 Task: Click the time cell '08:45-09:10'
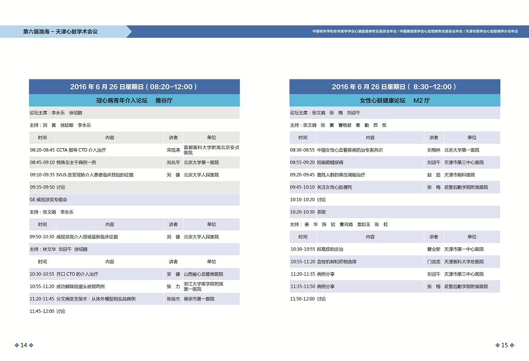click(x=42, y=162)
